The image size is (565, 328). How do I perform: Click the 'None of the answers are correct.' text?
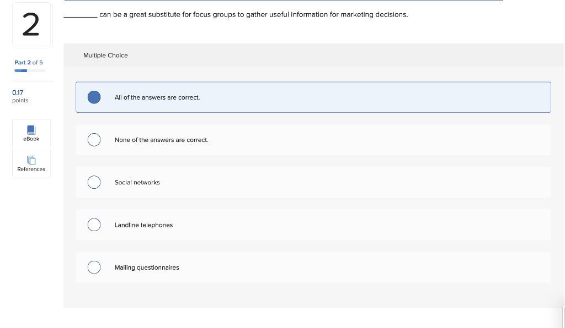(161, 140)
